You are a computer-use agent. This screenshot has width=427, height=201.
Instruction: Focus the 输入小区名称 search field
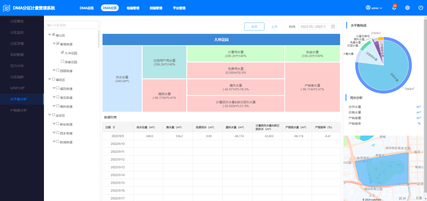point(72,25)
